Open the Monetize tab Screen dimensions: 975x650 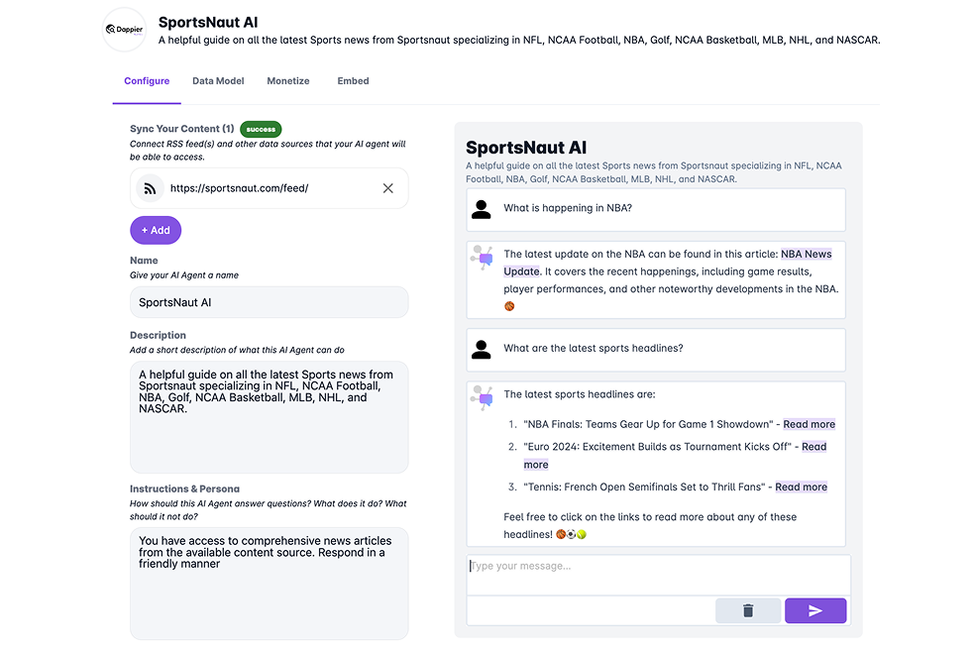click(x=288, y=81)
